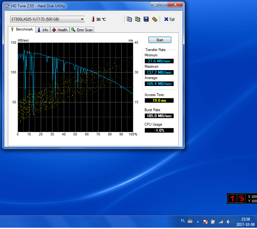257x229 pixels.
Task: Click the Y 100 widget readout
Action: point(252,201)
